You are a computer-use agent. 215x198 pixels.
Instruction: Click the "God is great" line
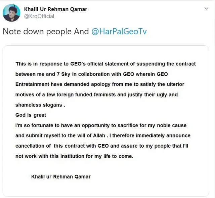[31, 115]
